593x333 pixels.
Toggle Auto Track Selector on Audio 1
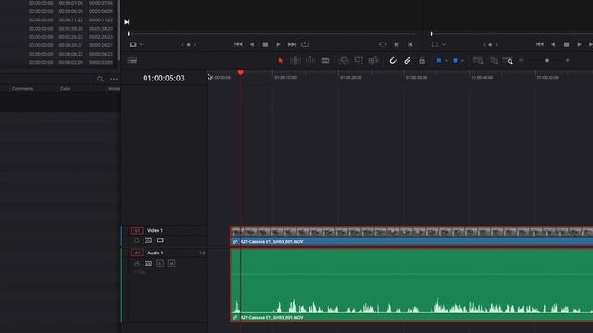148,264
